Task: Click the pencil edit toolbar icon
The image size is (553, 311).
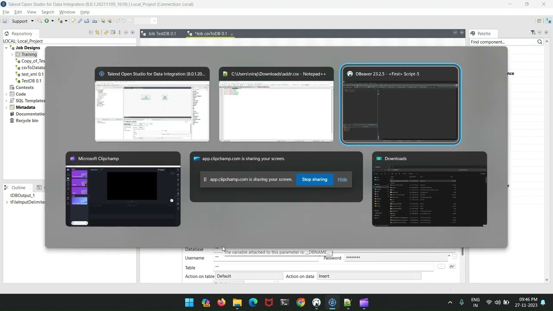Action: click(73, 21)
